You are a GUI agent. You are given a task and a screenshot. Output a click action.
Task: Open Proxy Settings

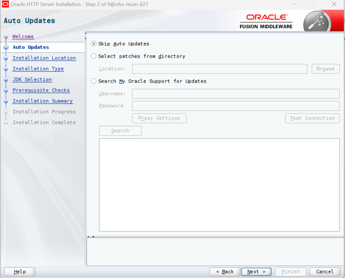click(x=159, y=118)
